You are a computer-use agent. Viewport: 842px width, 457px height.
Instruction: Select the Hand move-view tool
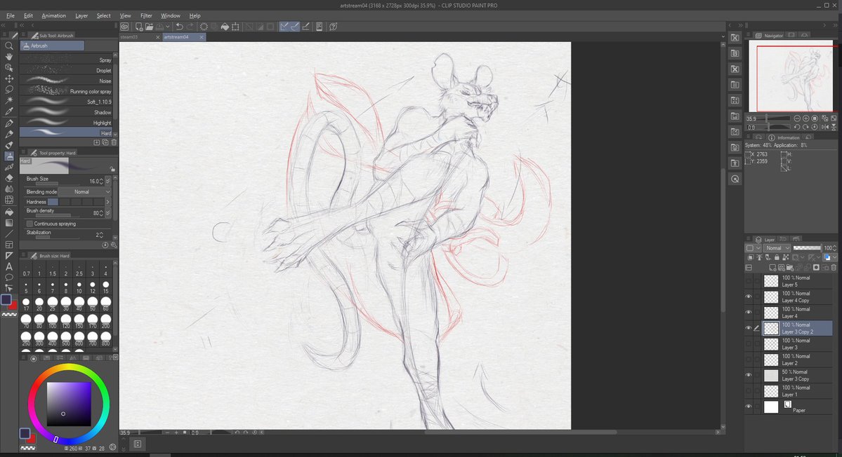click(x=9, y=57)
